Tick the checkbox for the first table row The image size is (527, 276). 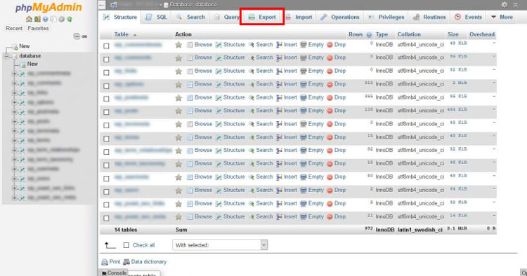[106, 46]
